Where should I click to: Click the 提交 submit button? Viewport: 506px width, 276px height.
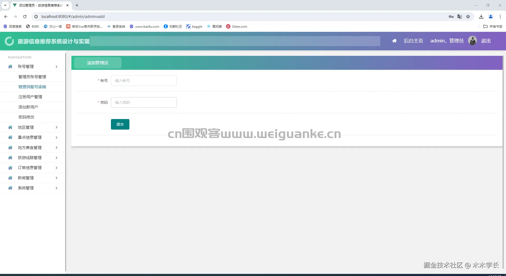pyautogui.click(x=120, y=124)
